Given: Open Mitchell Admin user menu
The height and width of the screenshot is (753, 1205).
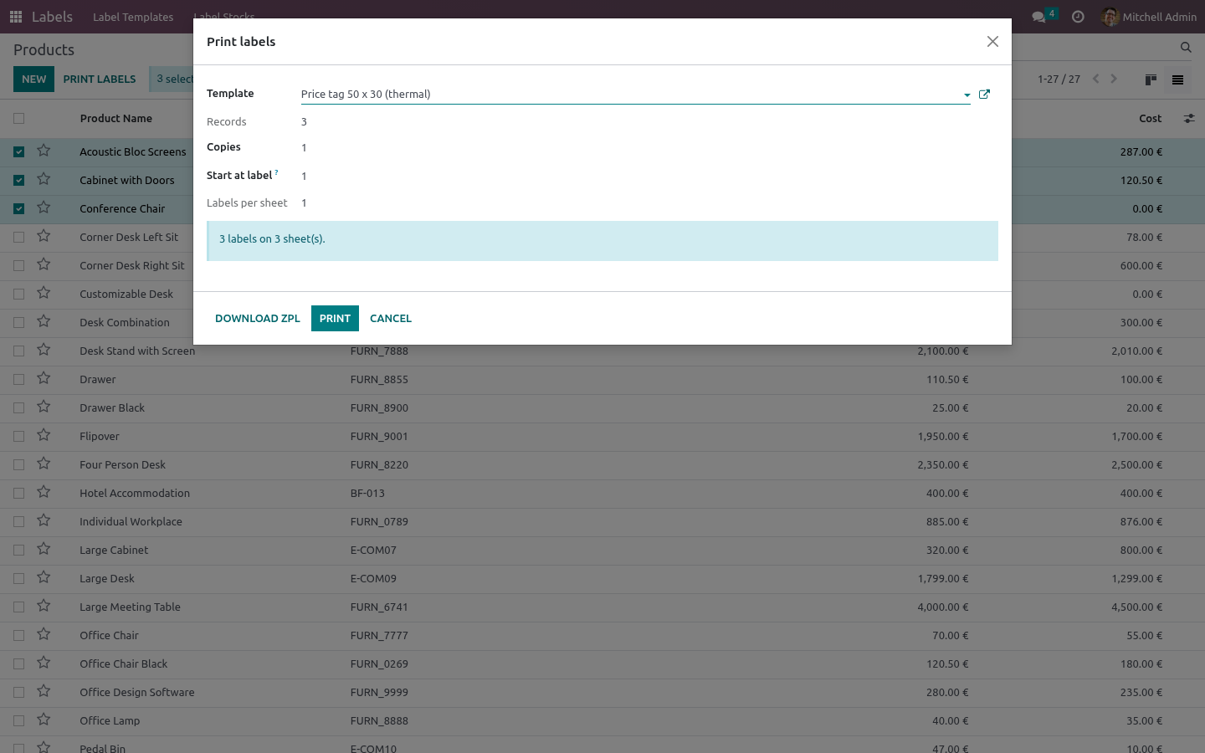Looking at the screenshot, I should (1149, 17).
